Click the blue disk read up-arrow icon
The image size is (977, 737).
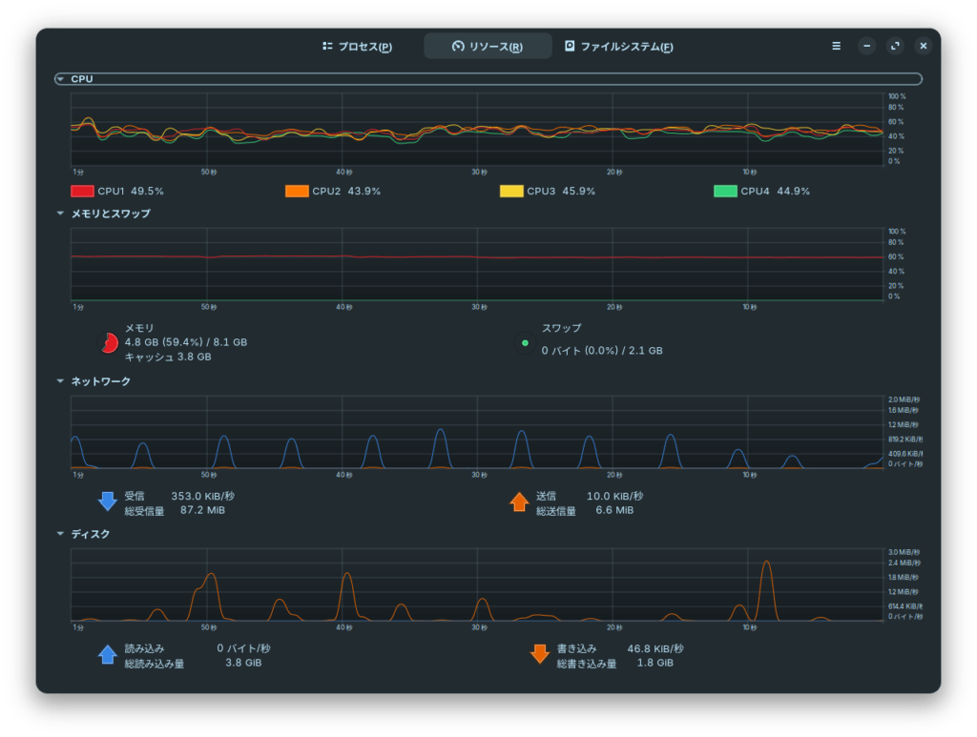108,655
